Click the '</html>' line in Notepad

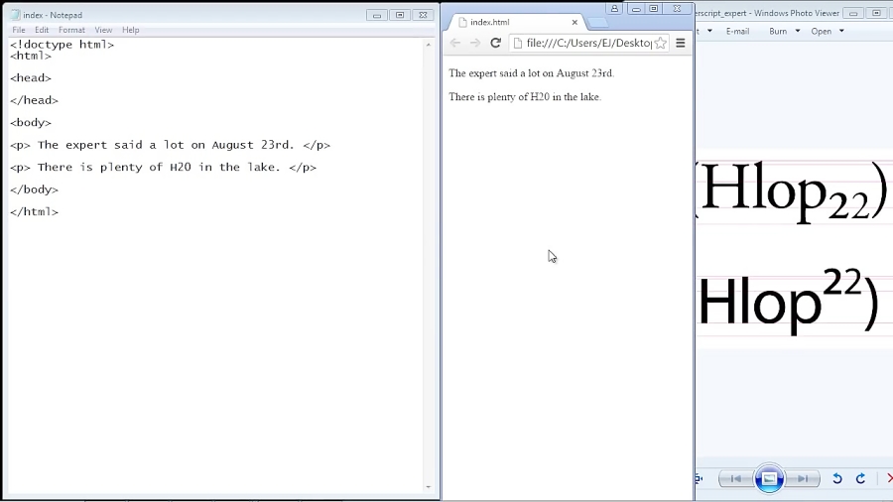pos(34,211)
